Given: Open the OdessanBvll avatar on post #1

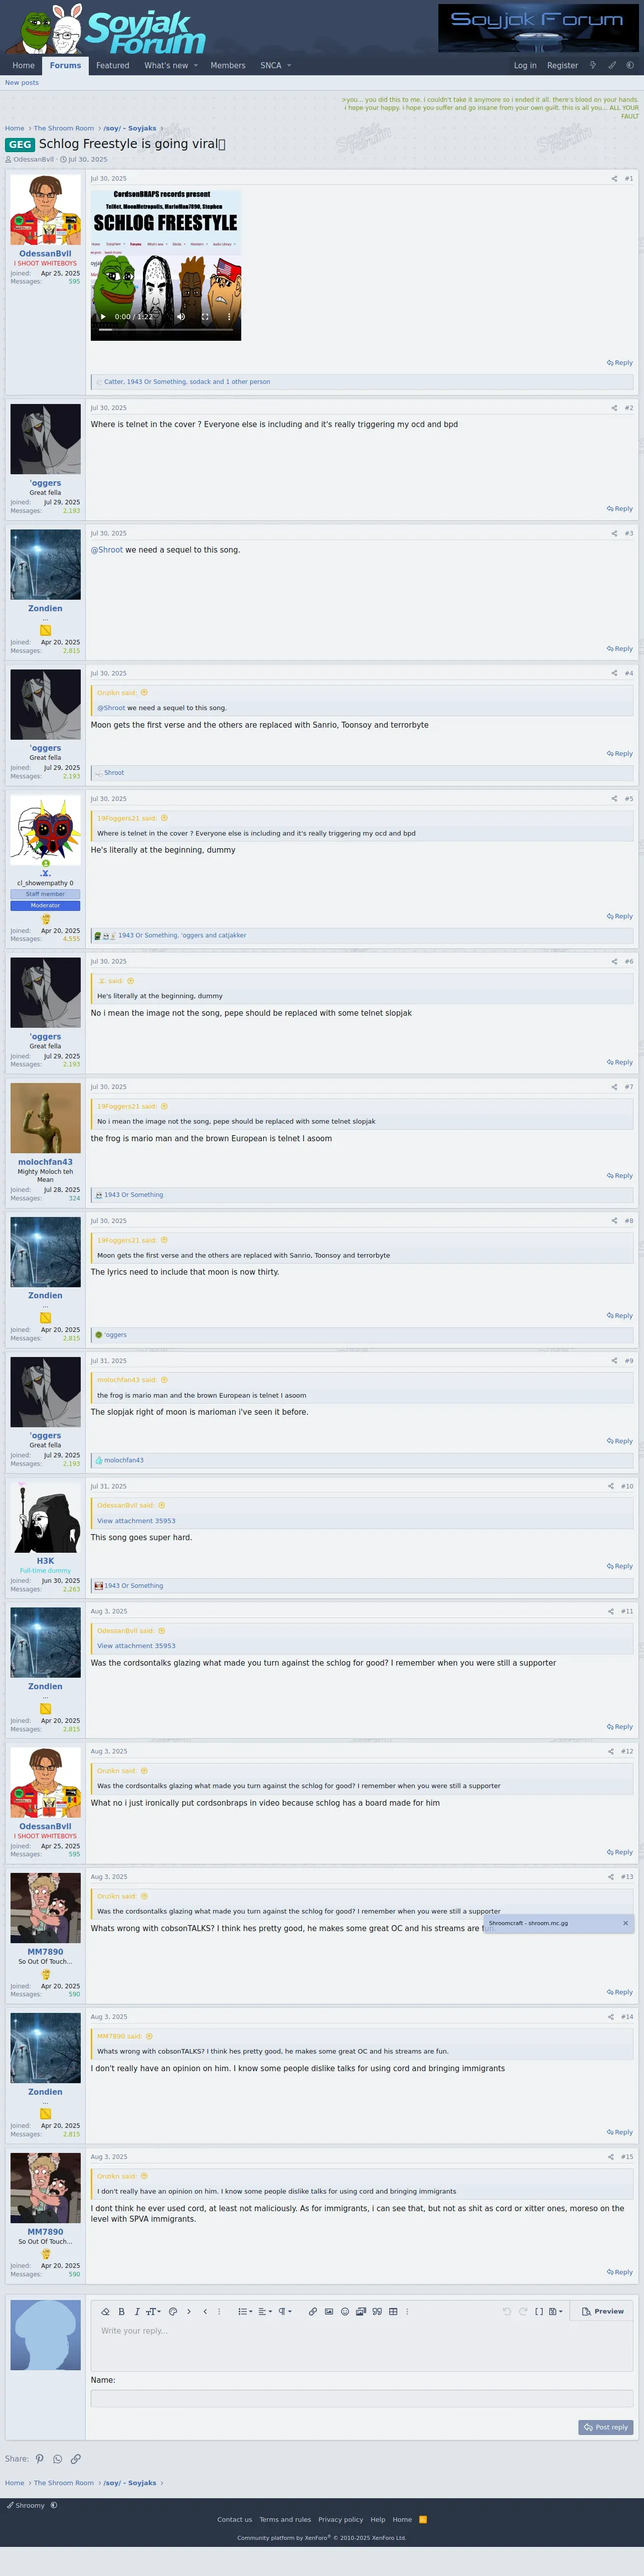Looking at the screenshot, I should coord(45,210).
